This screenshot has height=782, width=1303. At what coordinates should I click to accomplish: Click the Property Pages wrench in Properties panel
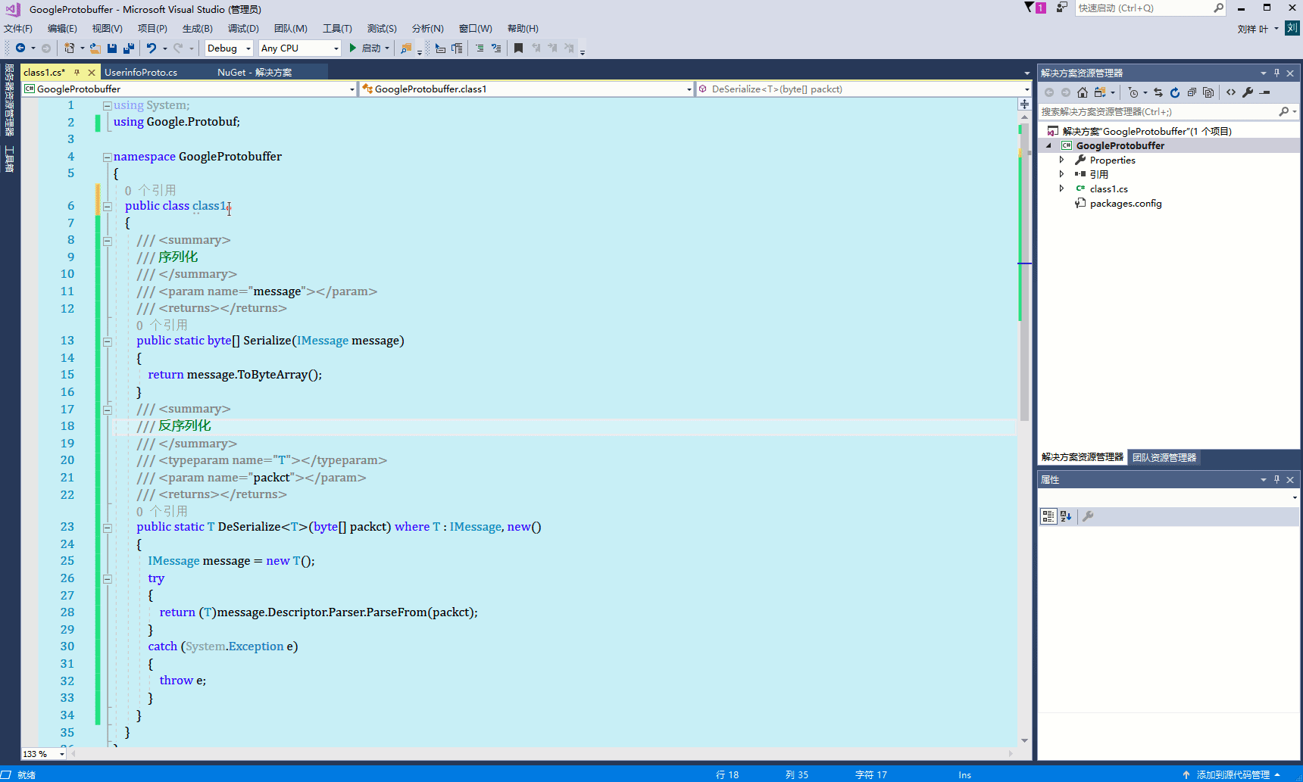[x=1088, y=516]
